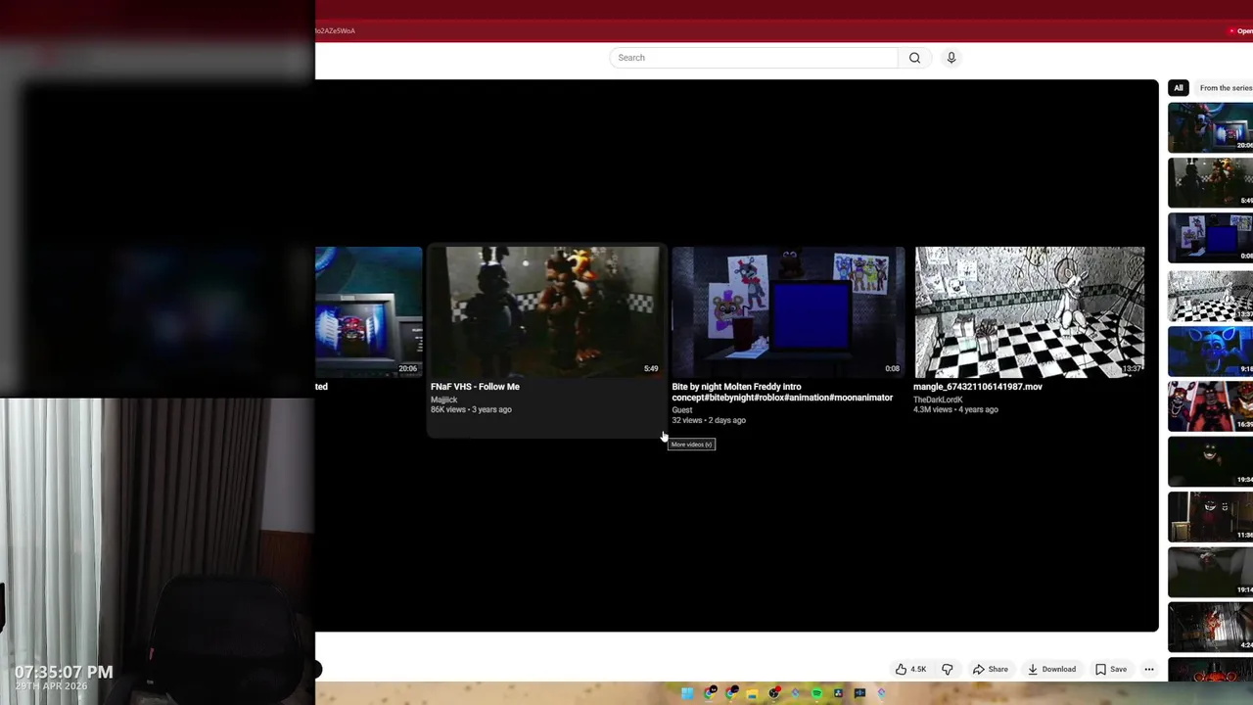Open sidebar recommended video with 11:36 duration
Image resolution: width=1253 pixels, height=705 pixels.
point(1210,517)
